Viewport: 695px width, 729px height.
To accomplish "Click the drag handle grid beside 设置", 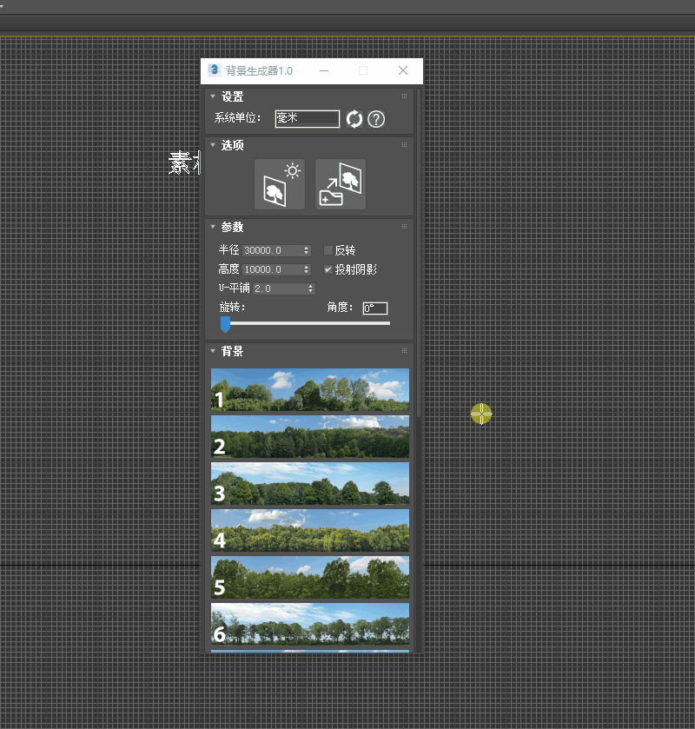I will tap(403, 96).
